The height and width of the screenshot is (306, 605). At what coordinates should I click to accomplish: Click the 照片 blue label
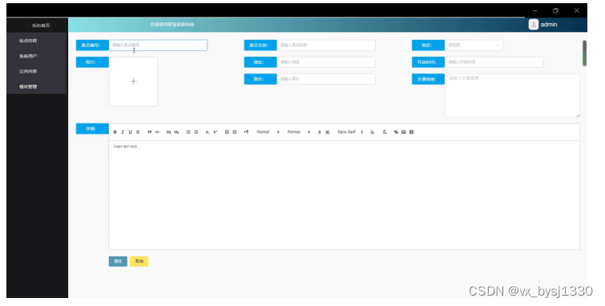pyautogui.click(x=92, y=62)
